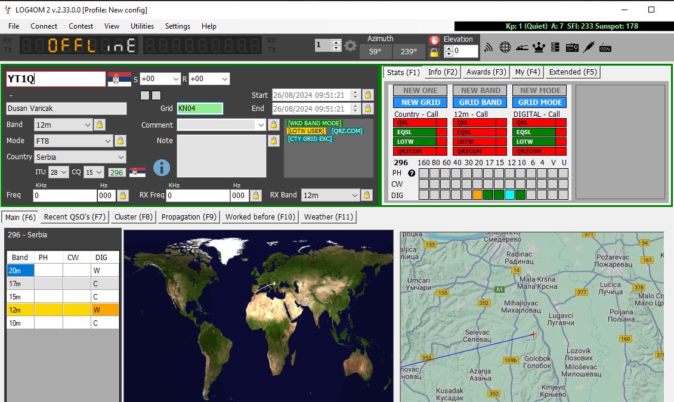Open the Country Serbia dropdown

121,157
